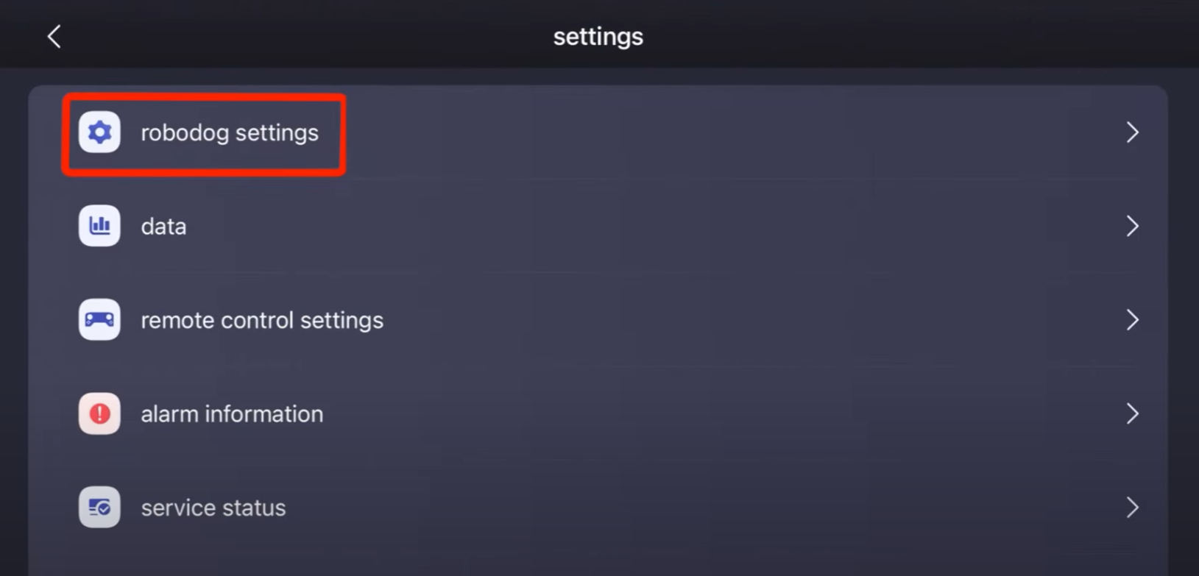1199x576 pixels.
Task: Select the remote control settings text
Action: pos(262,320)
